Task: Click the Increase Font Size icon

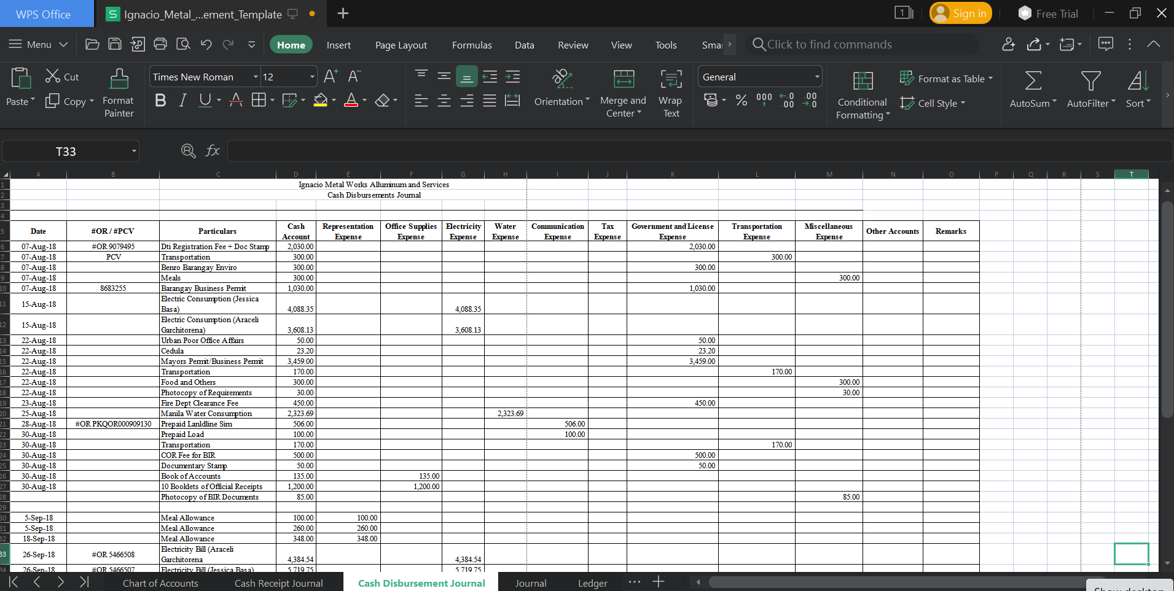Action: pyautogui.click(x=331, y=76)
